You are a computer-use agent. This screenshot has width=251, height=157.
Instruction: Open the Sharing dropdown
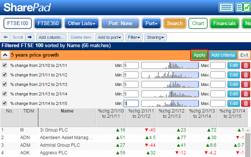coord(155,37)
